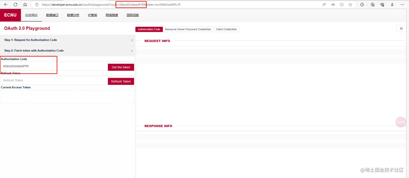Screen dimensions: 409x178
Task: Click the ECNU logo
Action: tap(10, 15)
